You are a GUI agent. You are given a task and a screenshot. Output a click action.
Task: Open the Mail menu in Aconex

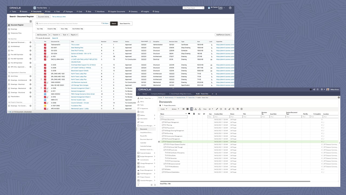pyautogui.click(x=48, y=12)
